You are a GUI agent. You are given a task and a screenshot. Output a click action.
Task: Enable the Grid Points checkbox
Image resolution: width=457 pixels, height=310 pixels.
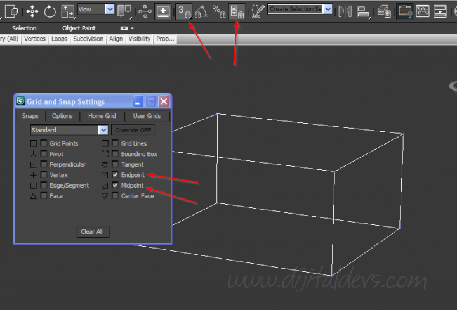pyautogui.click(x=44, y=144)
